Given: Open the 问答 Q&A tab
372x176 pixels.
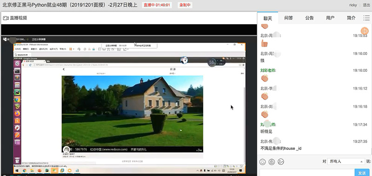Looking at the screenshot, I should click(288, 18).
